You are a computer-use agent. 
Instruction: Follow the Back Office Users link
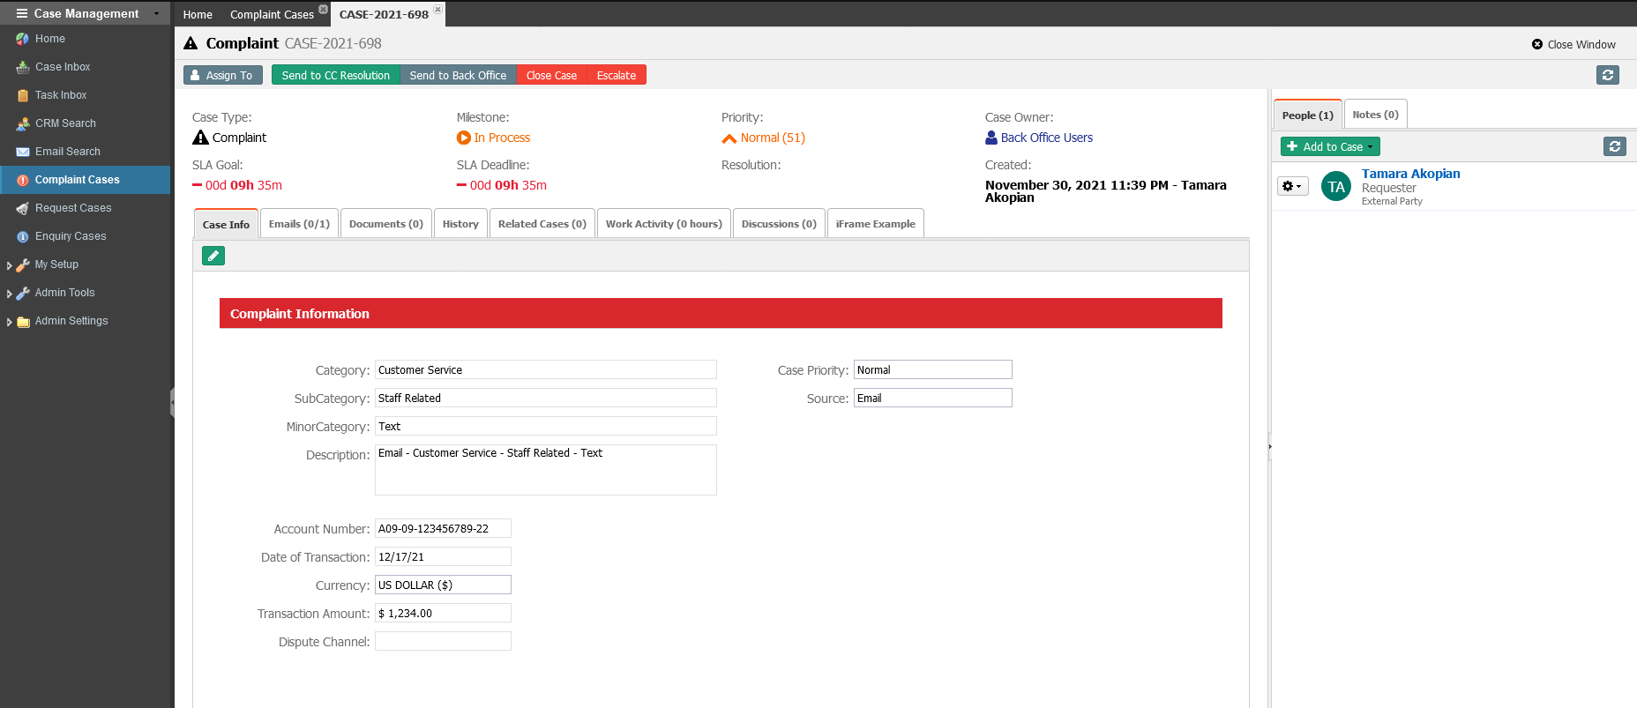1046,138
